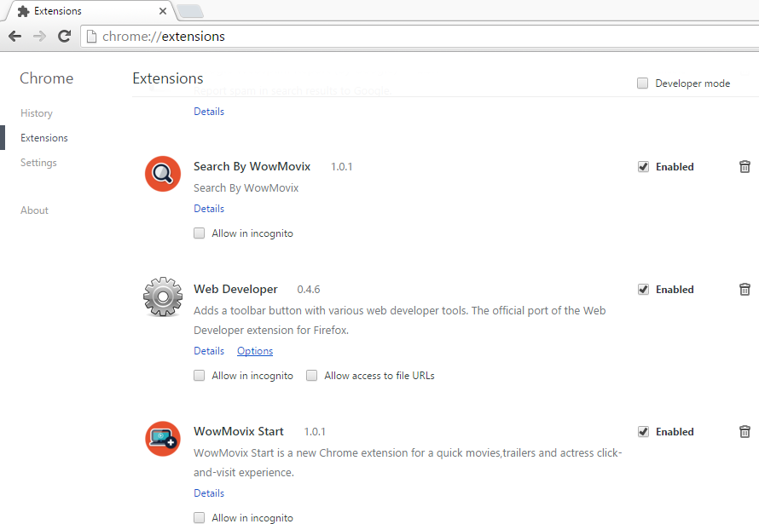Image resolution: width=759 pixels, height=524 pixels.
Task: Click trash icon for WowMovix Start
Action: pos(745,432)
